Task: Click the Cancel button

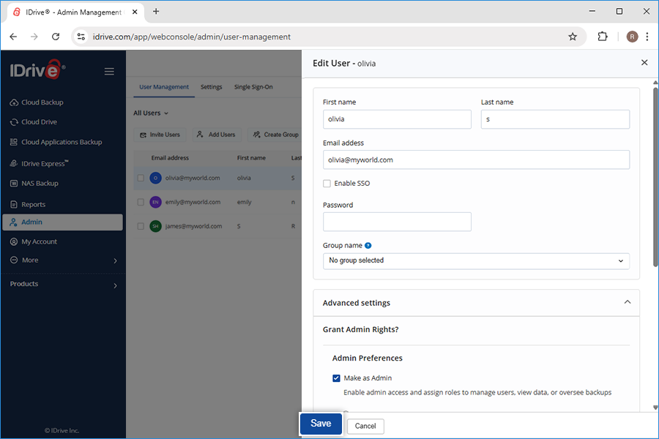Action: [x=365, y=426]
